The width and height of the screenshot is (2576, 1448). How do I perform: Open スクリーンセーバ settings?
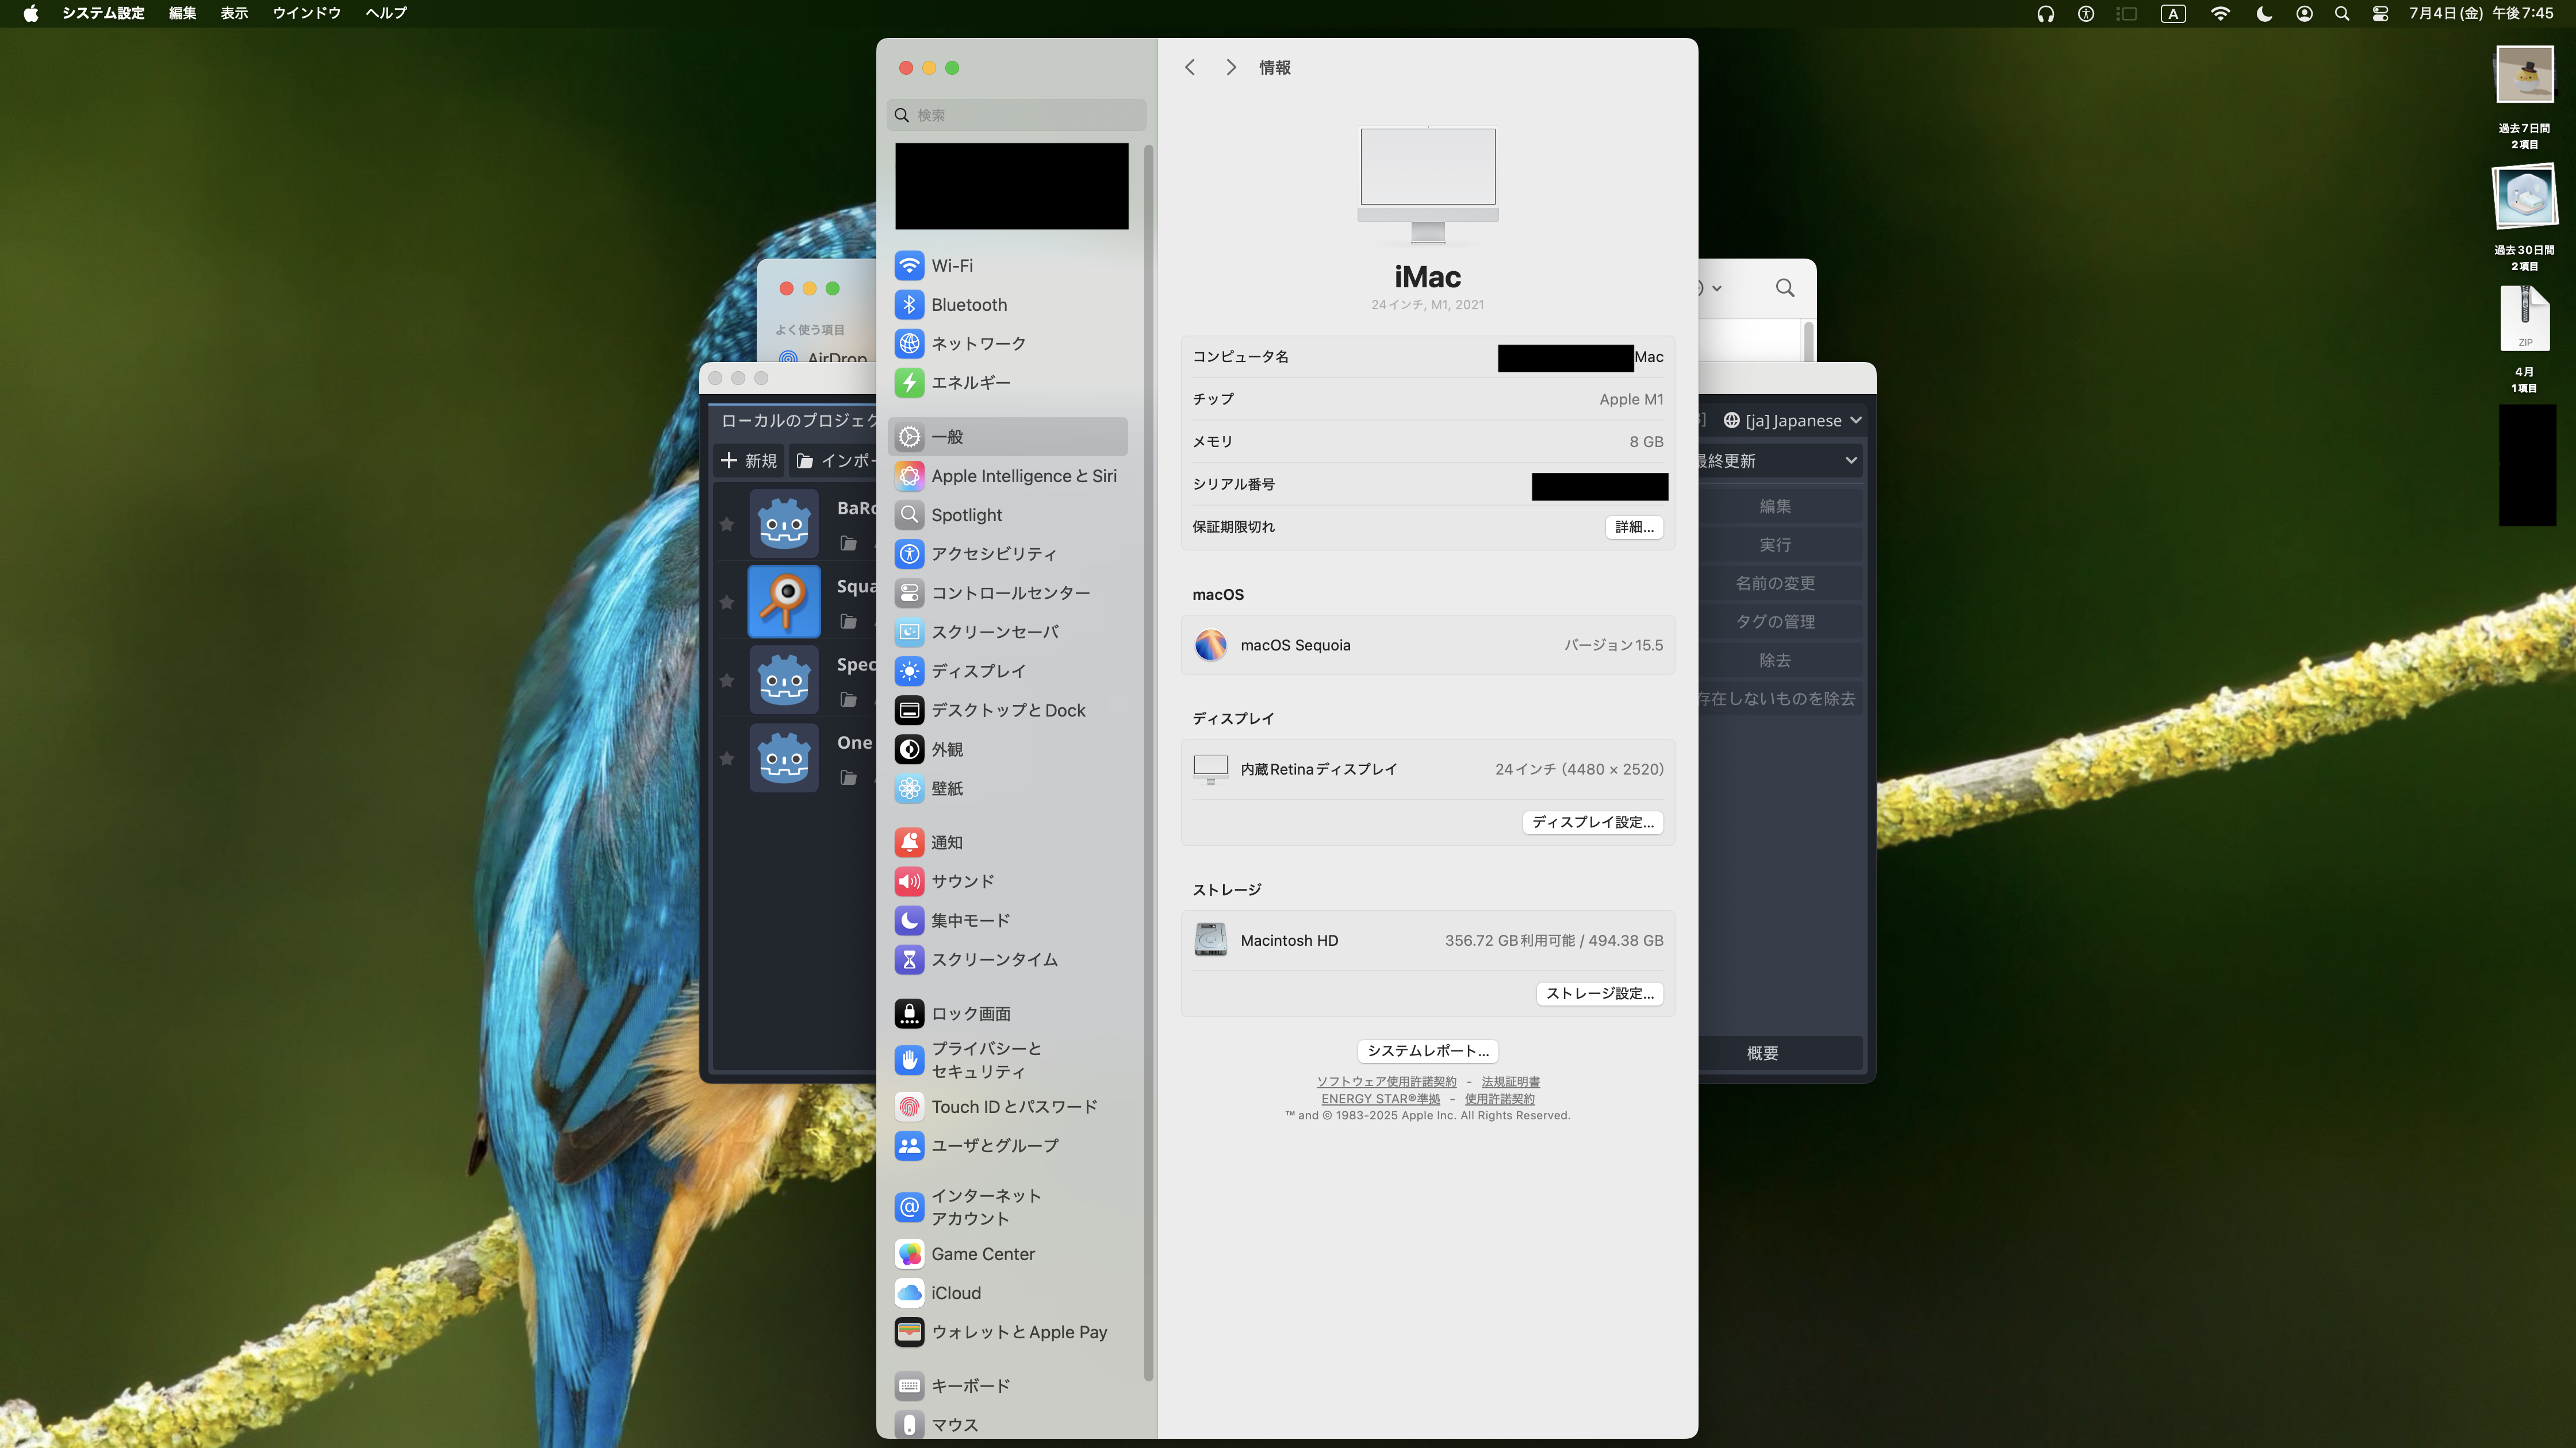point(1008,633)
